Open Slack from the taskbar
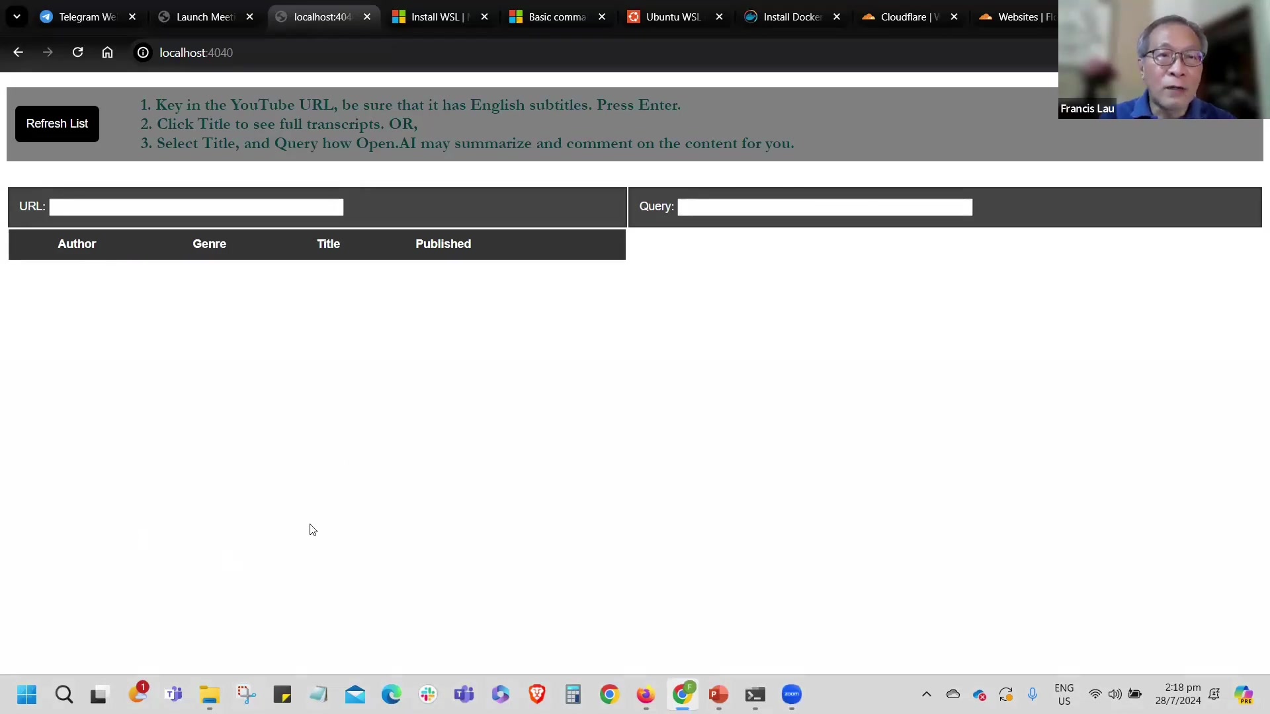The image size is (1270, 714). (428, 694)
